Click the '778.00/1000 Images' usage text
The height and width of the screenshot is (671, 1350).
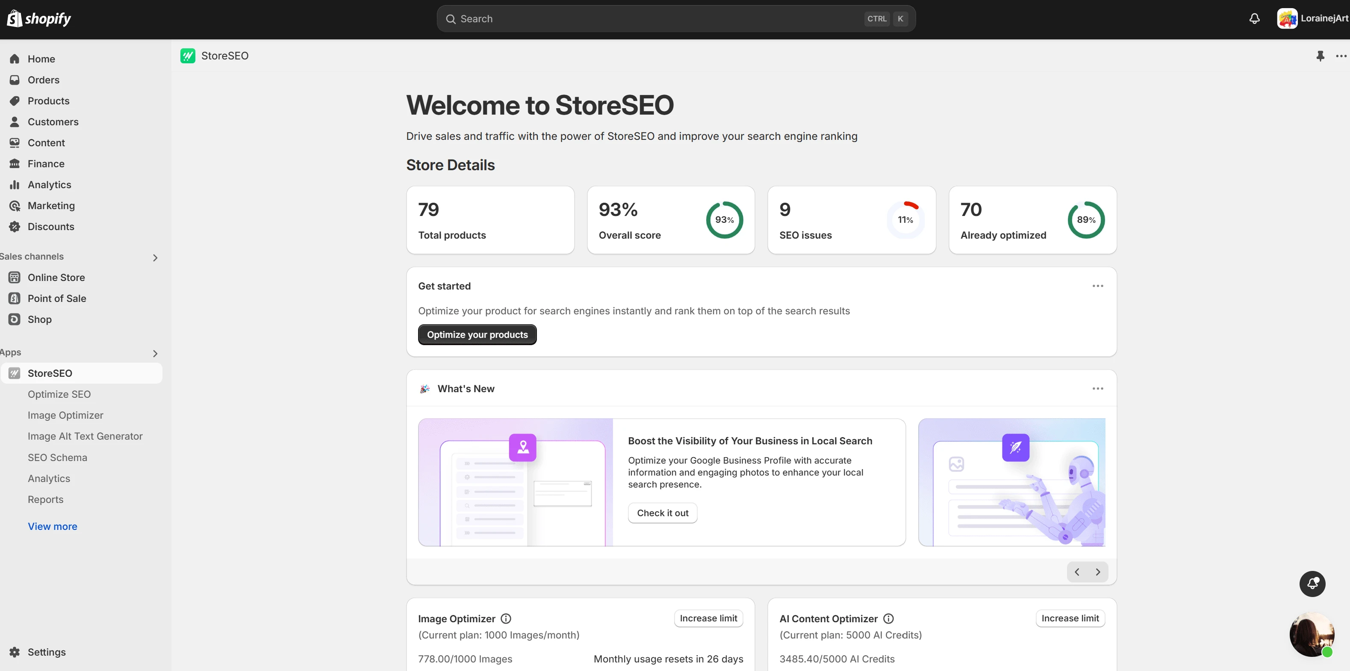465,659
